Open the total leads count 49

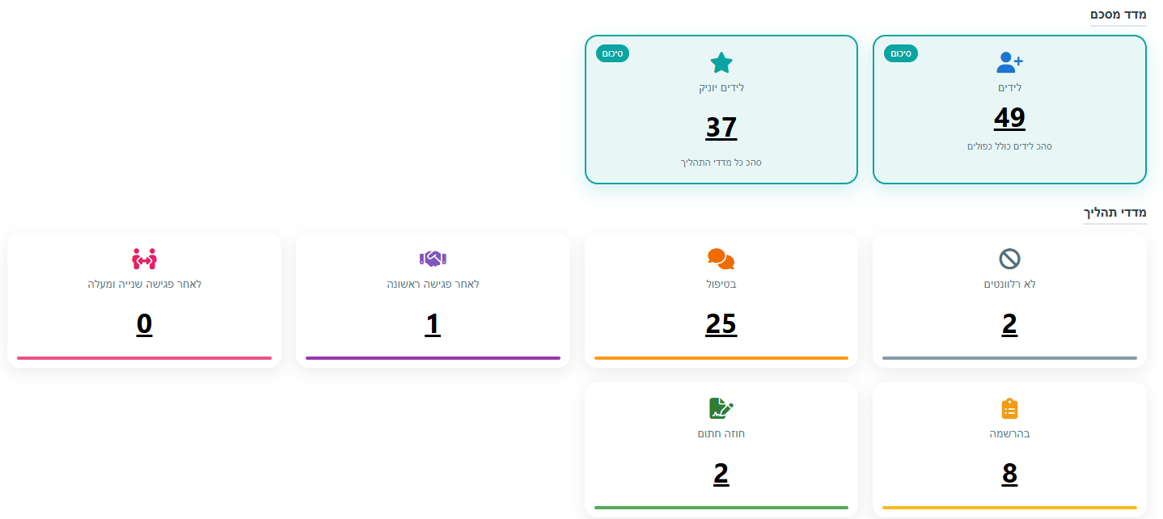point(1009,118)
